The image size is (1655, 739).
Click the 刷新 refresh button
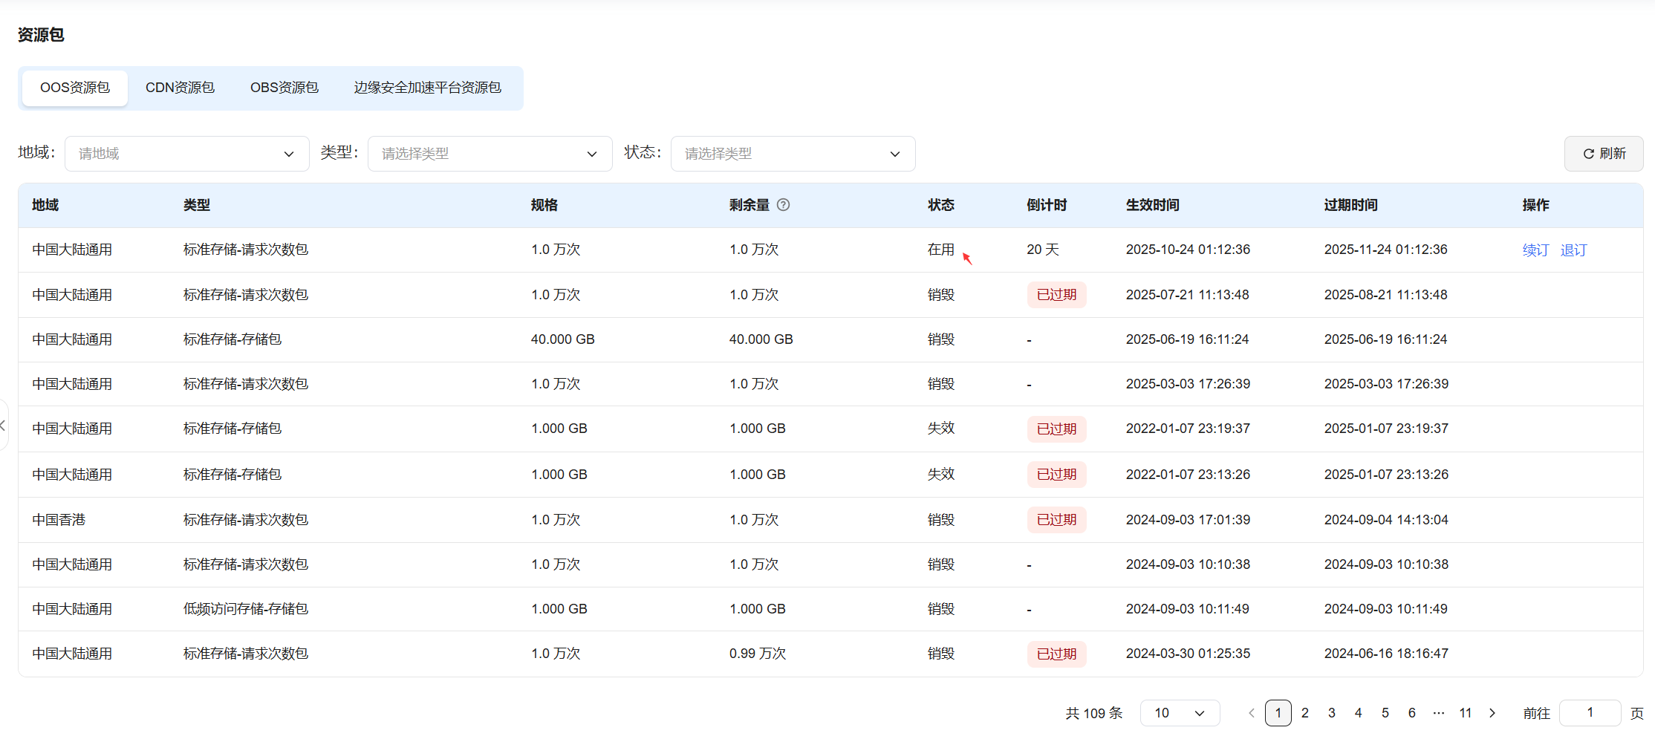pyautogui.click(x=1604, y=154)
